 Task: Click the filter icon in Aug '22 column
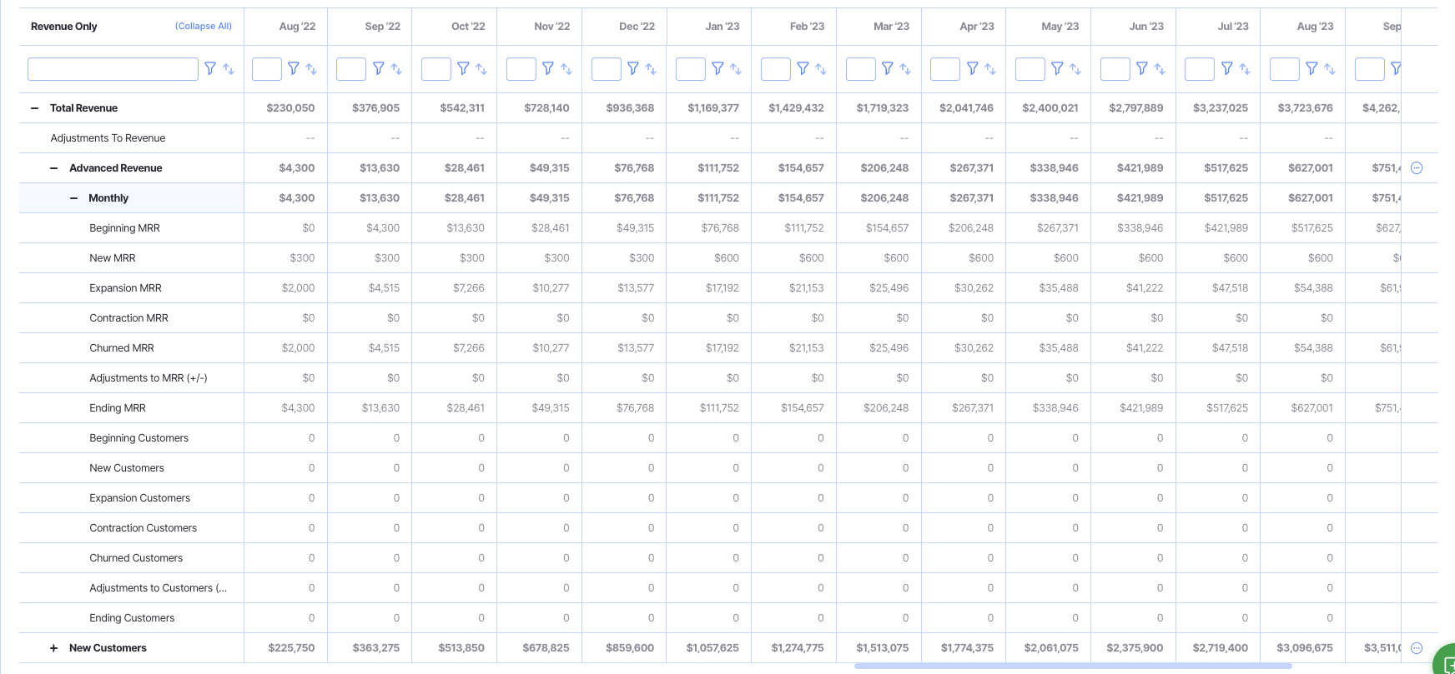point(294,69)
